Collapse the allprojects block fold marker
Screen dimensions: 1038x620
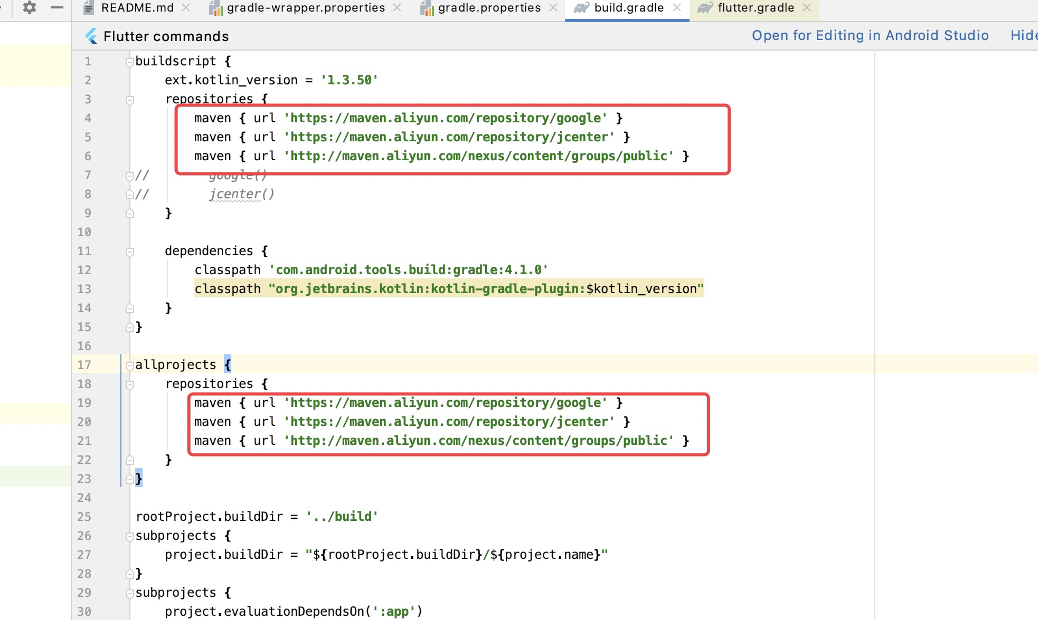click(129, 366)
